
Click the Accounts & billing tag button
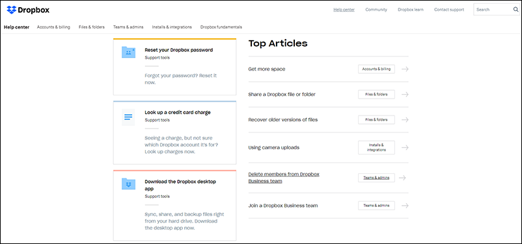376,69
